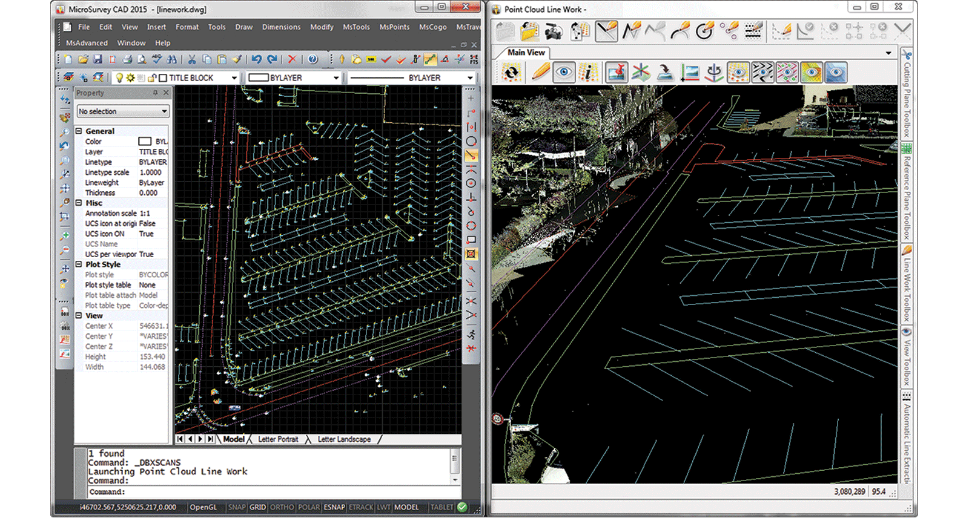Open the Line Work Toolbox side tab

pos(907,285)
